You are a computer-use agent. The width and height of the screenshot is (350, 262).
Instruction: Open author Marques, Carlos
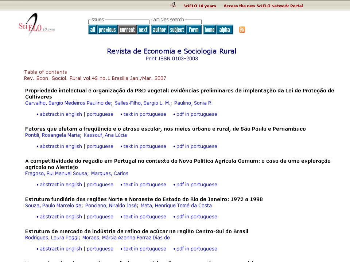pos(110,173)
